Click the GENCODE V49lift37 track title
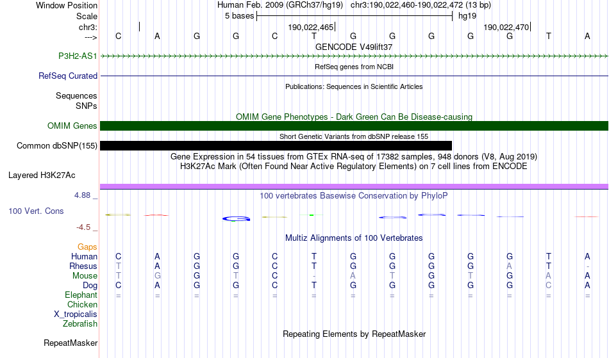This screenshot has height=358, width=609. point(354,47)
